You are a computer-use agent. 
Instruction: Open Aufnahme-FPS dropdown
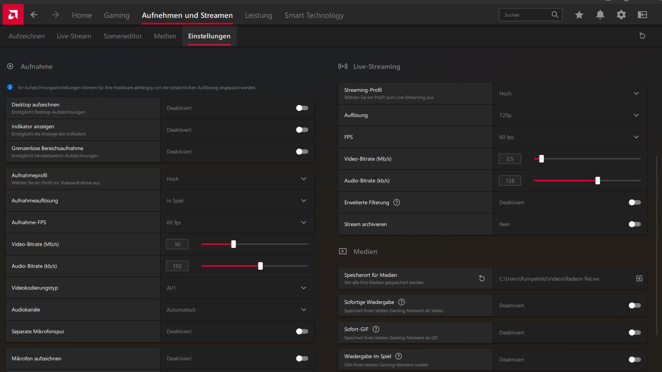coord(303,222)
